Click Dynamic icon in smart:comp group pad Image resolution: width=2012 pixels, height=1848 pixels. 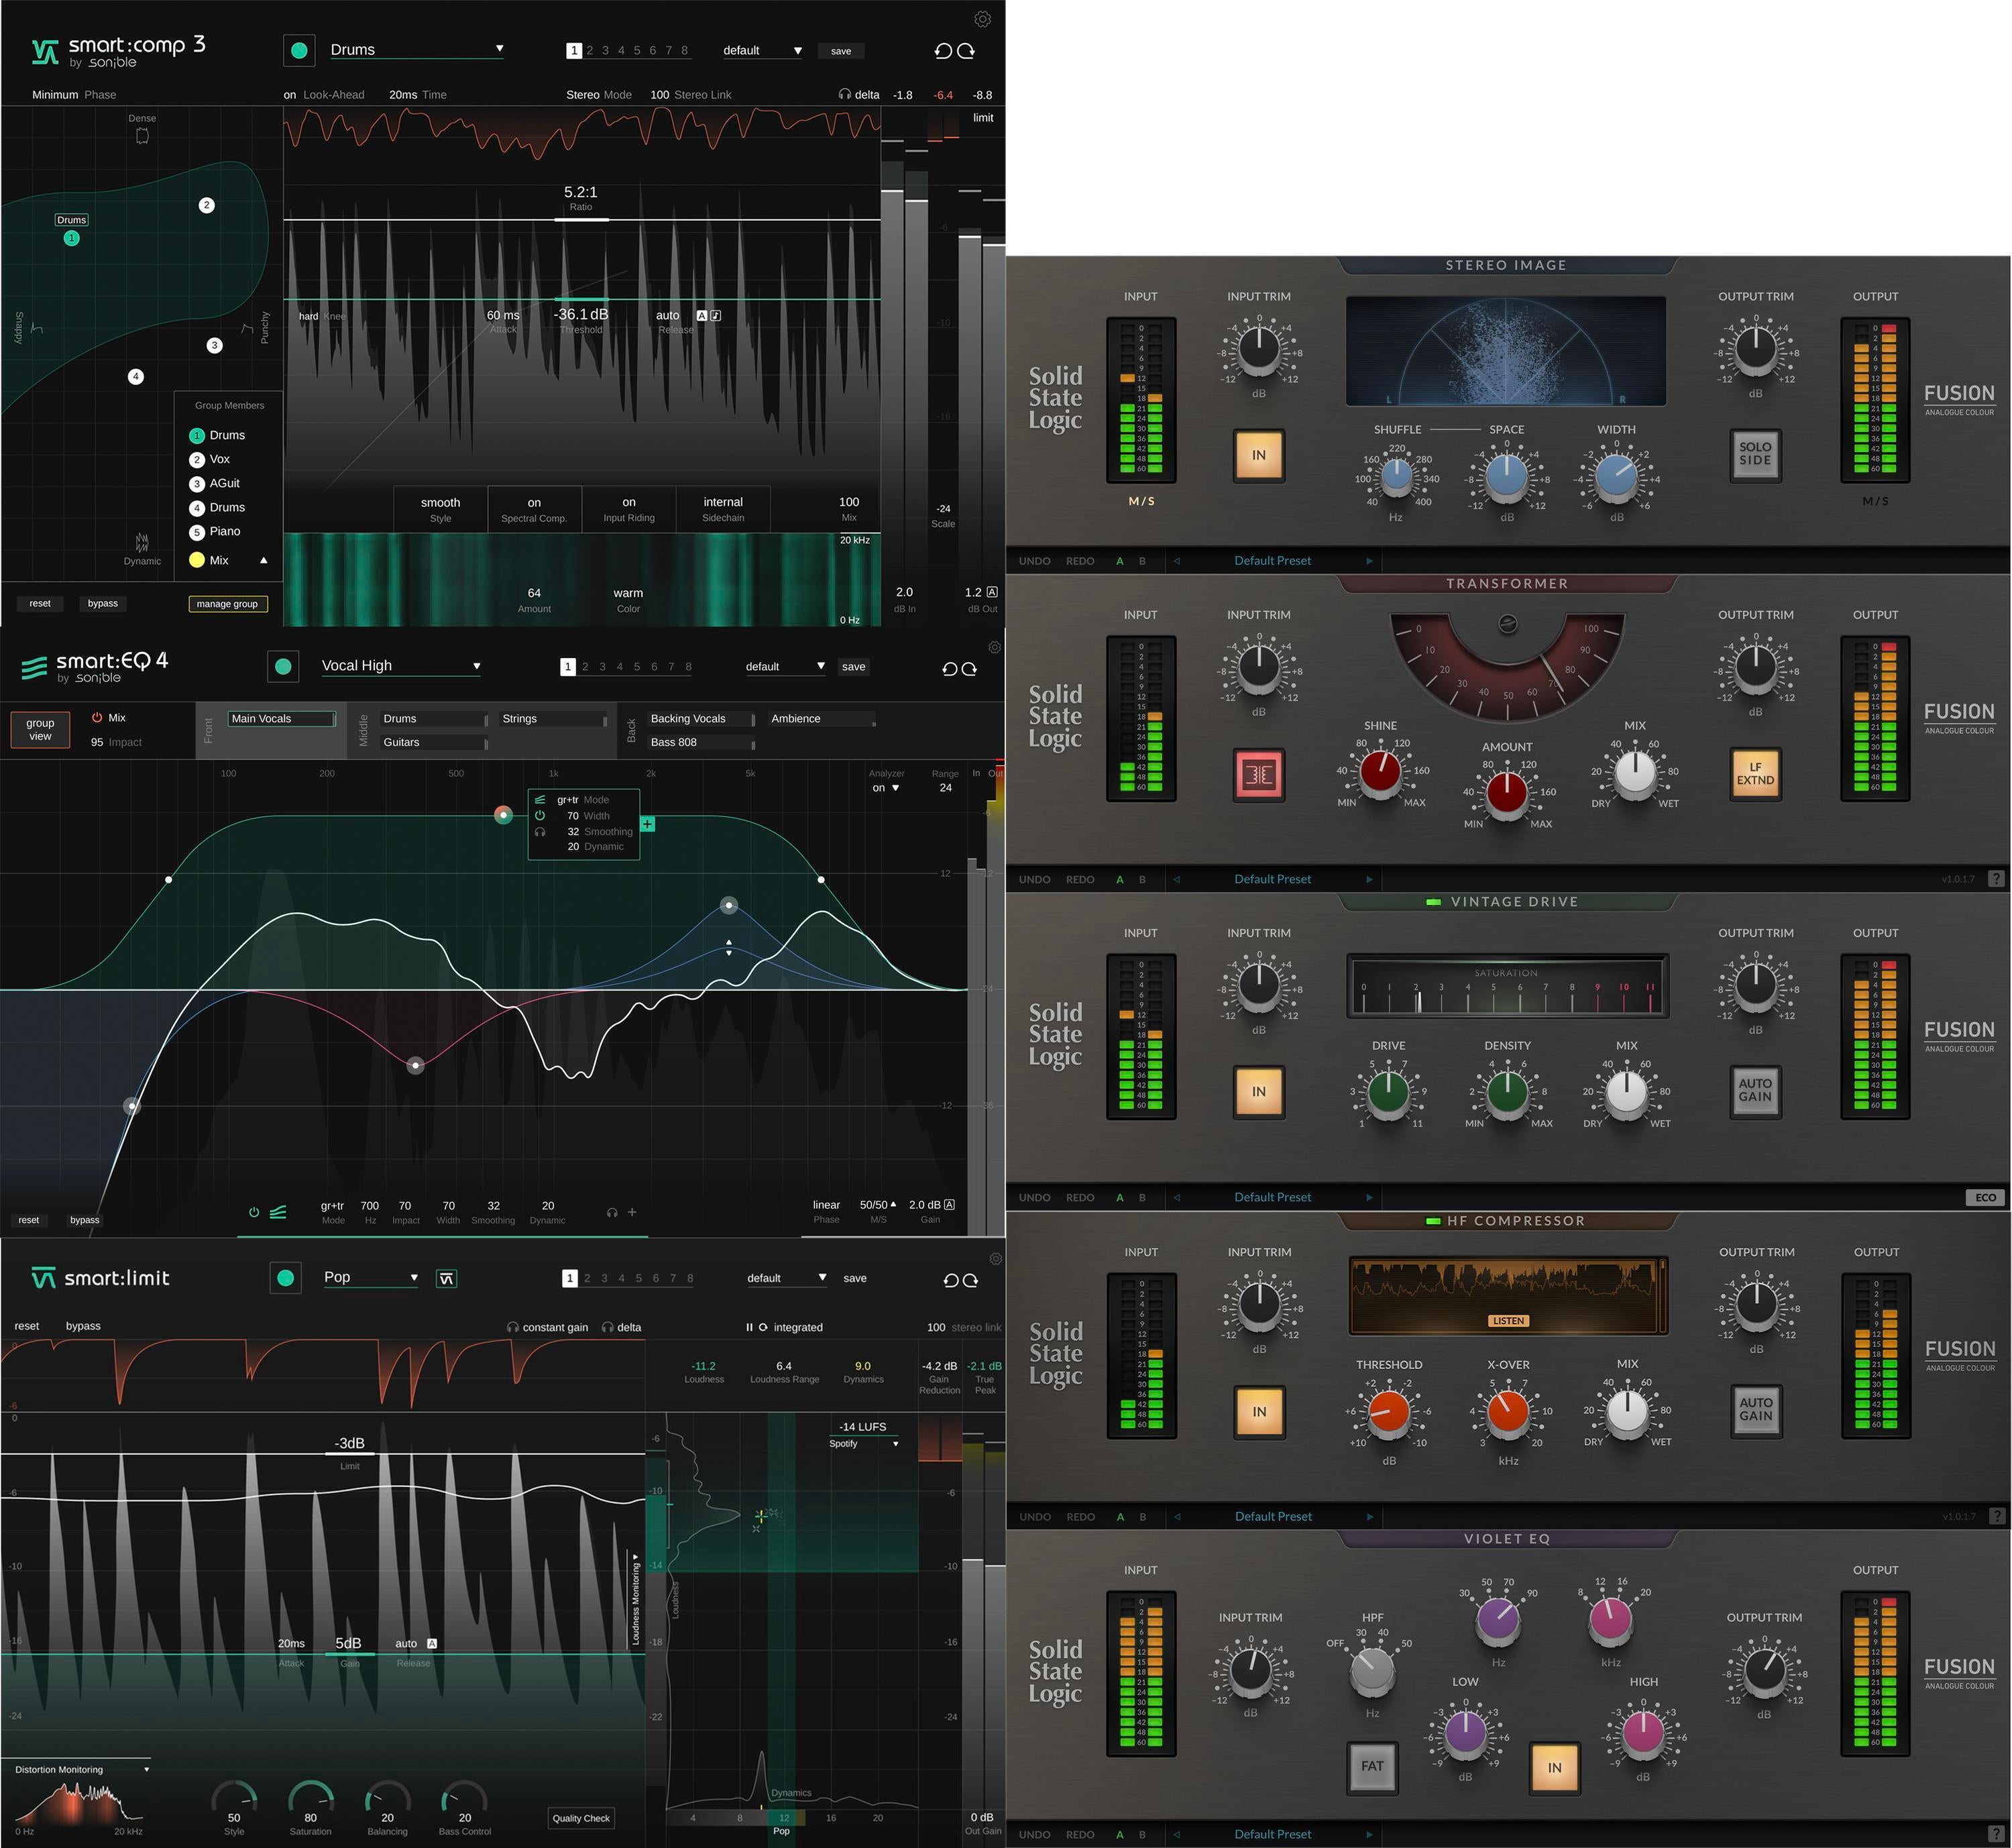pyautogui.click(x=142, y=543)
